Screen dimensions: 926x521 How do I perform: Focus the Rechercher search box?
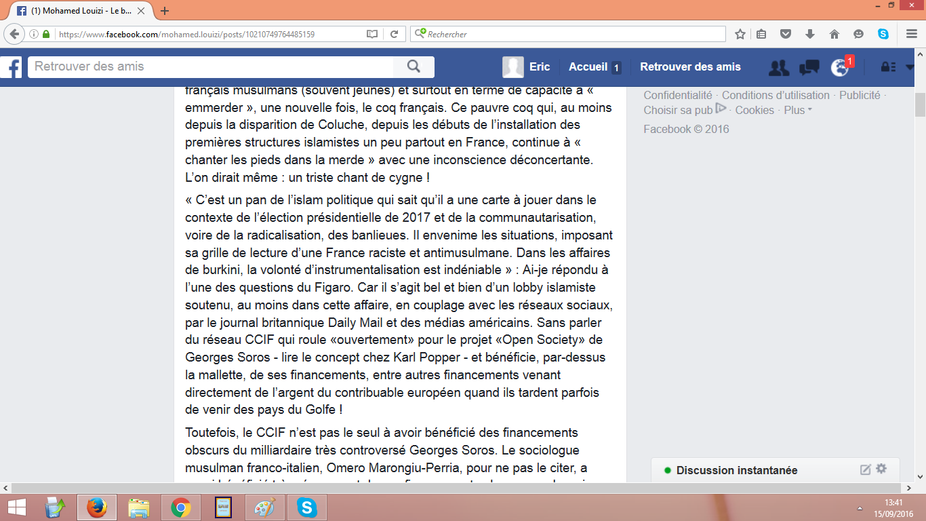[x=569, y=34]
